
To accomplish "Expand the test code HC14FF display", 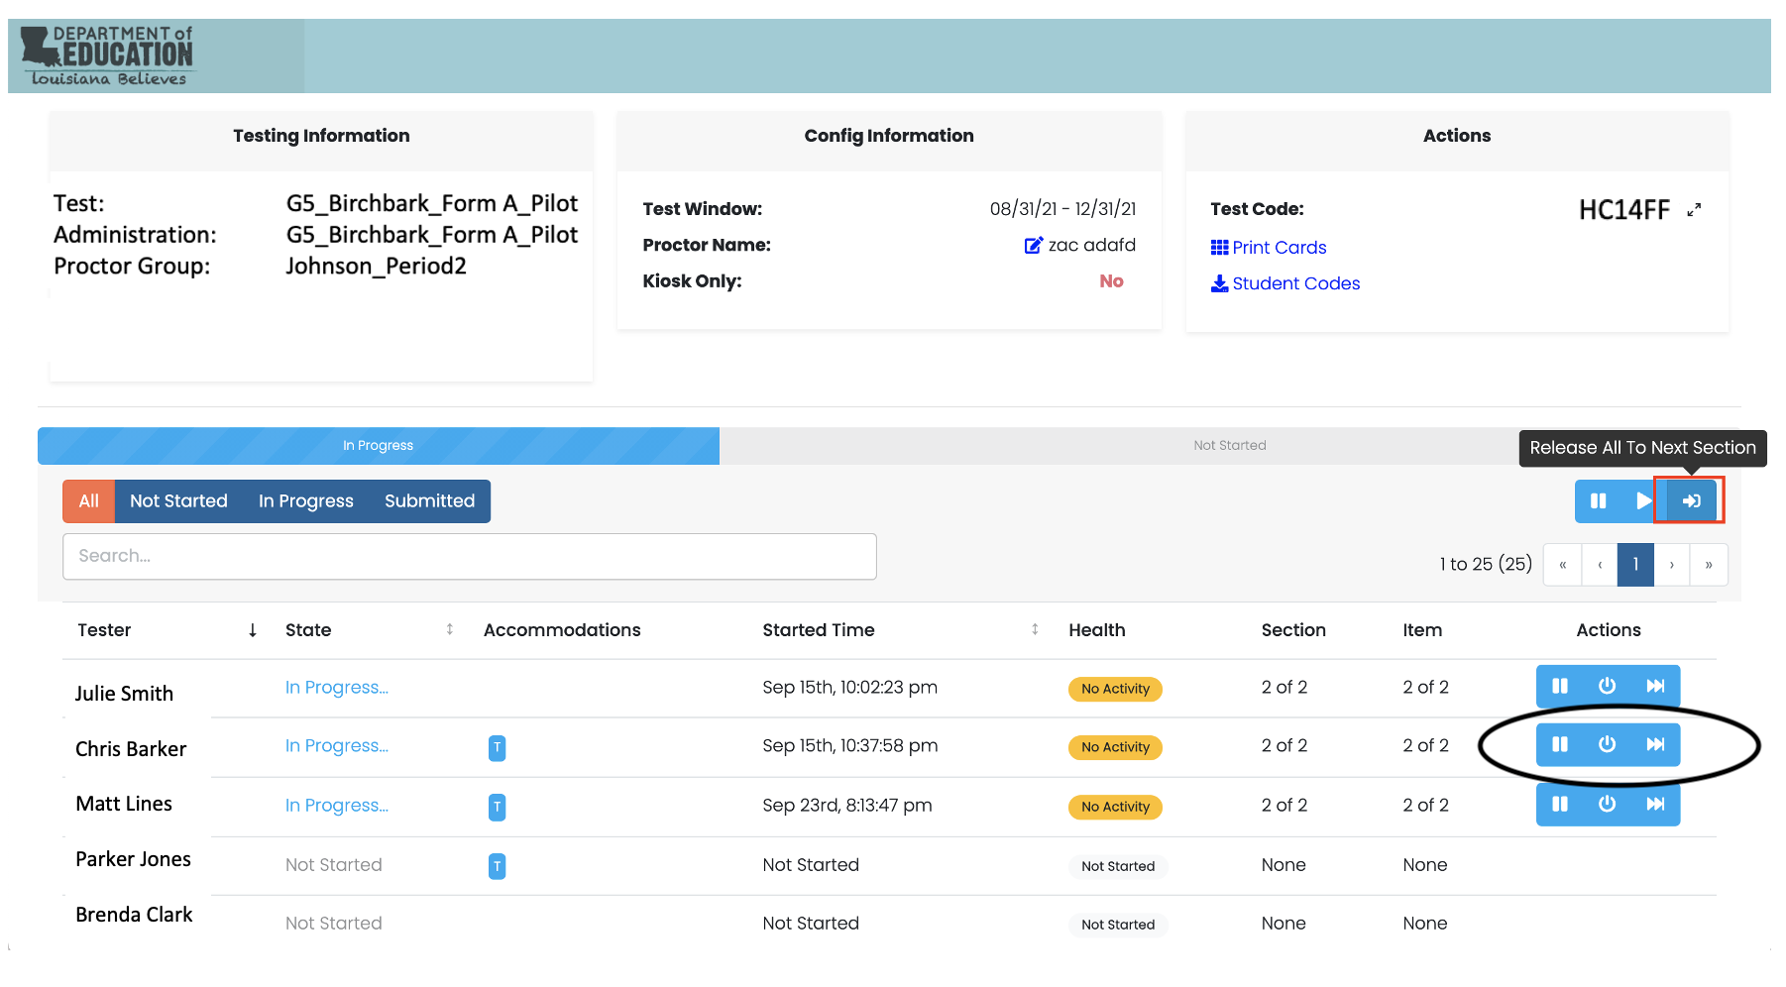I will click(x=1694, y=209).
